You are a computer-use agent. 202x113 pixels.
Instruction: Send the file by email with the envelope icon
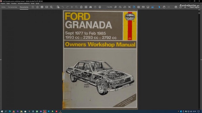pyautogui.click(x=47, y=7)
